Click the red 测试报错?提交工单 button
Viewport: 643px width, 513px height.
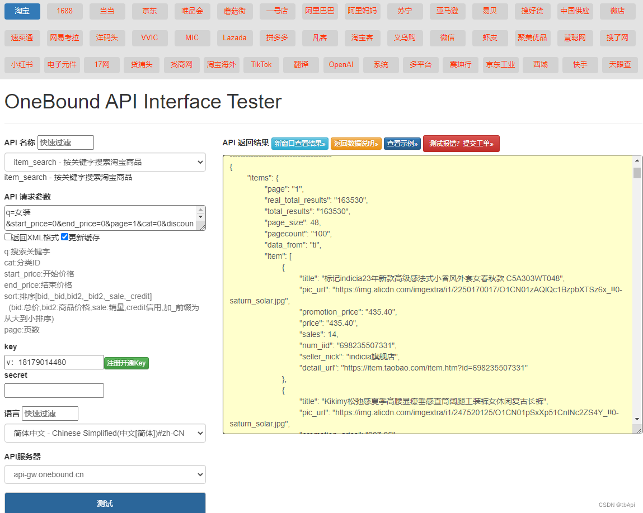(x=461, y=144)
